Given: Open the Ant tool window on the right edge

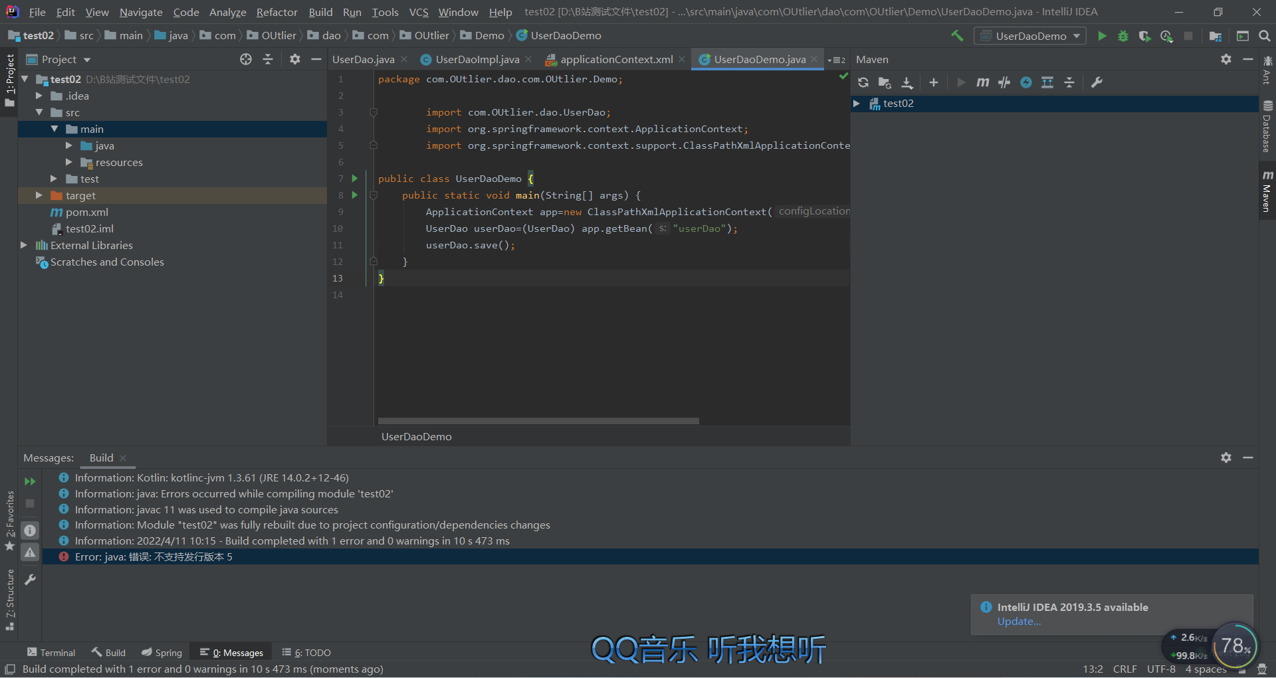Looking at the screenshot, I should pos(1267,70).
